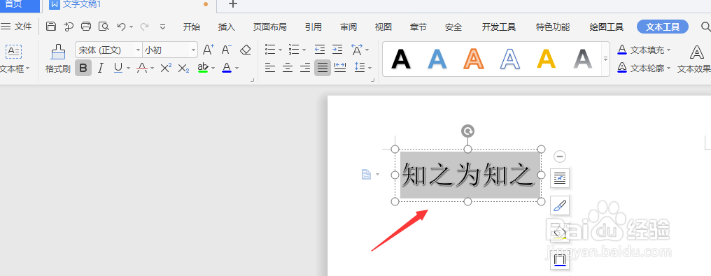The height and width of the screenshot is (276, 711).
Task: Center align text
Action: (x=288, y=68)
